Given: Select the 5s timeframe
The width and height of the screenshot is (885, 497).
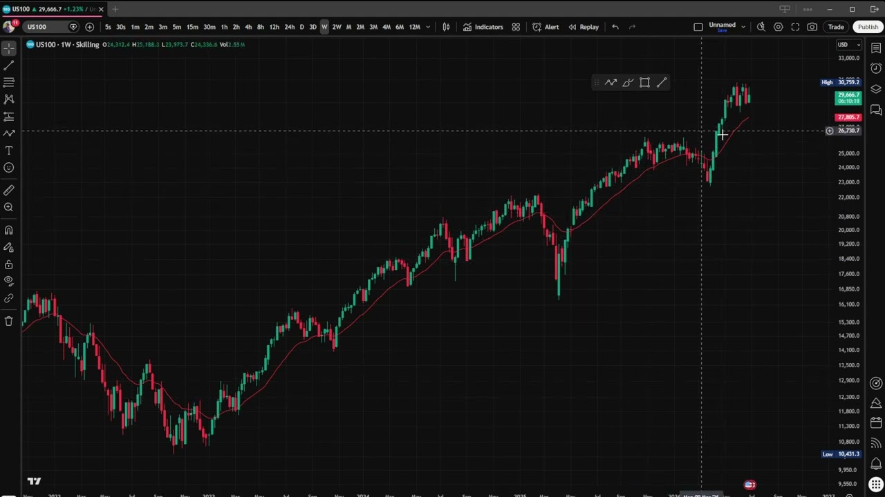Looking at the screenshot, I should [x=108, y=27].
